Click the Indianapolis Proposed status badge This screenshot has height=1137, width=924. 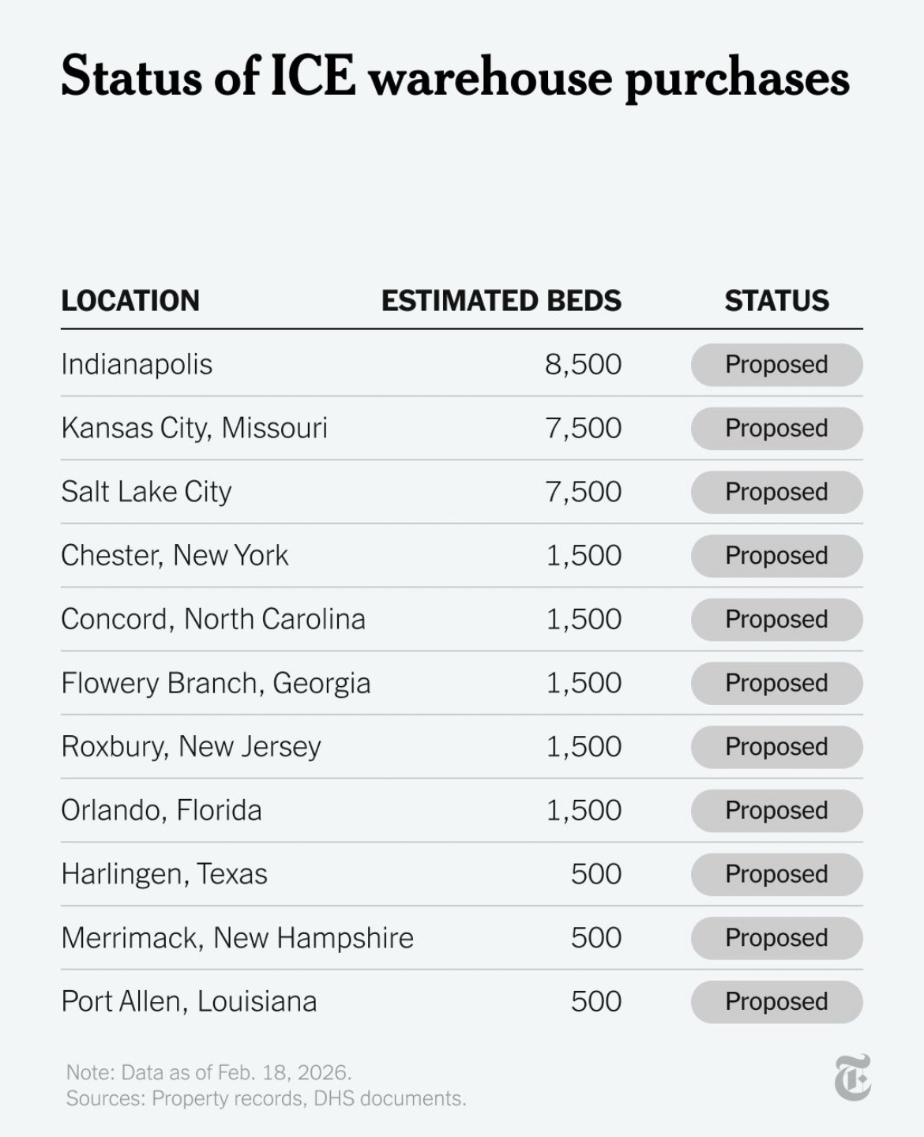pos(776,365)
